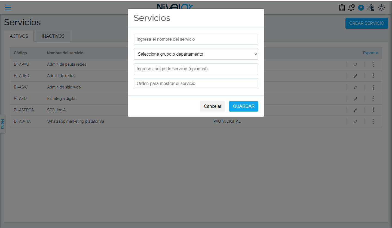
Task: Focus the Orden para mostrar field
Action: [x=196, y=84]
